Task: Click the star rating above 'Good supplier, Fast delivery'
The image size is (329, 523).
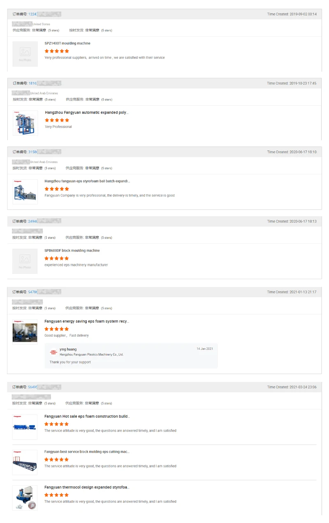Action: click(x=57, y=329)
